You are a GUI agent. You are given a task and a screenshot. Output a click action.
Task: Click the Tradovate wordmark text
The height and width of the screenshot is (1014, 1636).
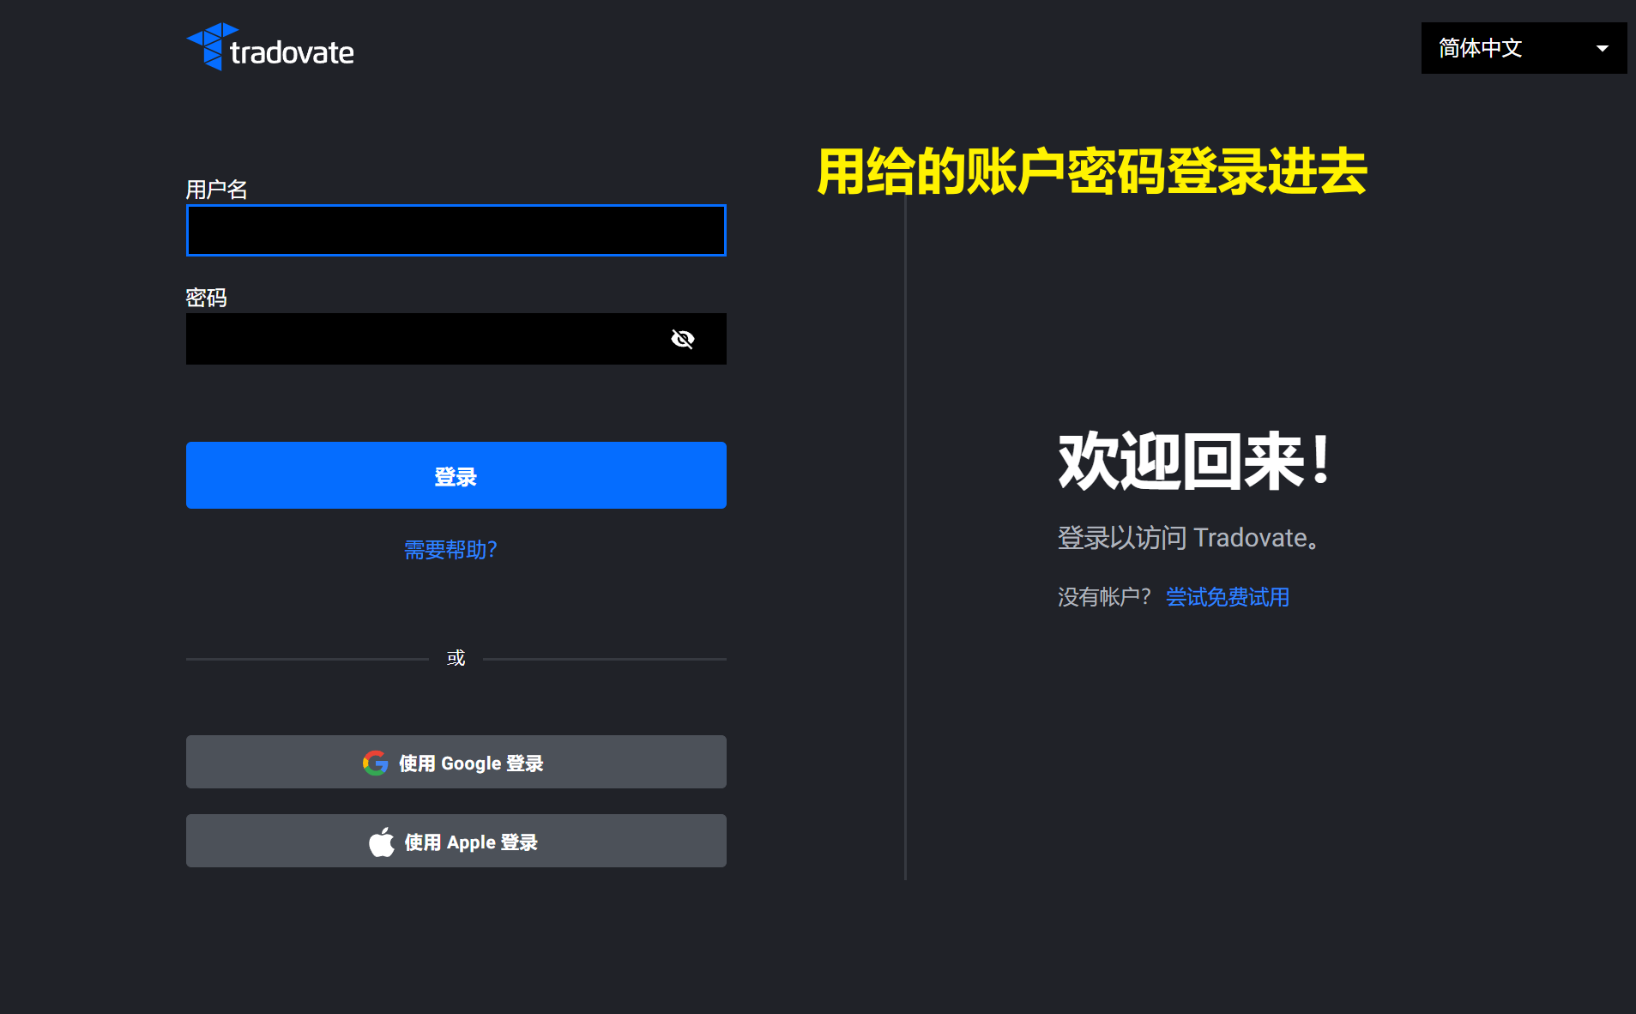pos(292,53)
